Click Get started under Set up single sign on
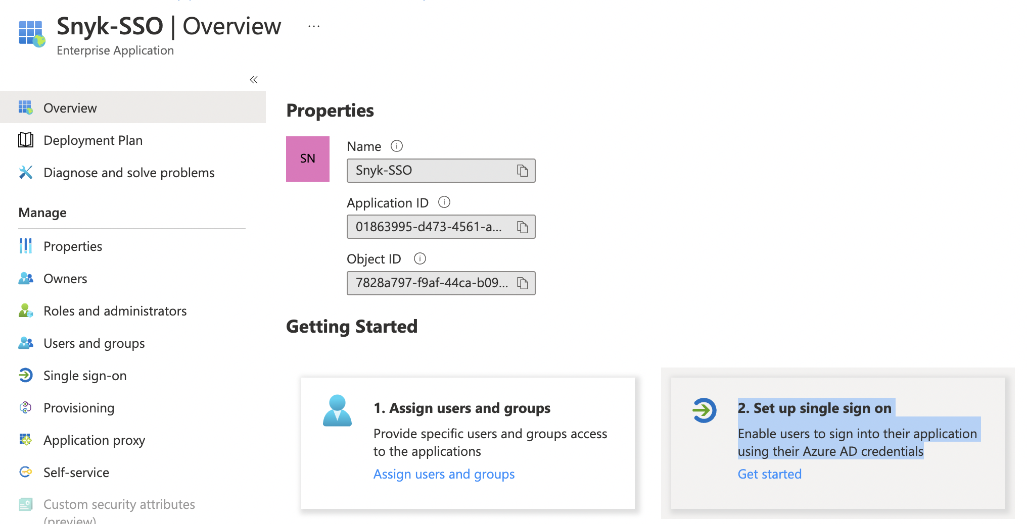This screenshot has width=1027, height=524. [769, 474]
